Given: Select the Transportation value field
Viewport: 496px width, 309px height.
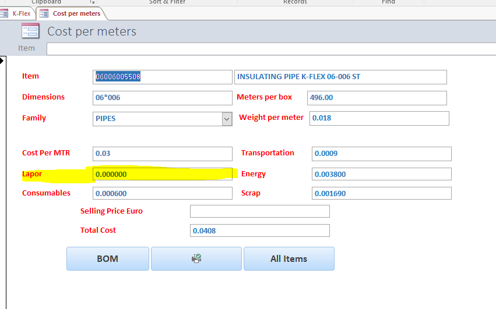Looking at the screenshot, I should click(381, 154).
